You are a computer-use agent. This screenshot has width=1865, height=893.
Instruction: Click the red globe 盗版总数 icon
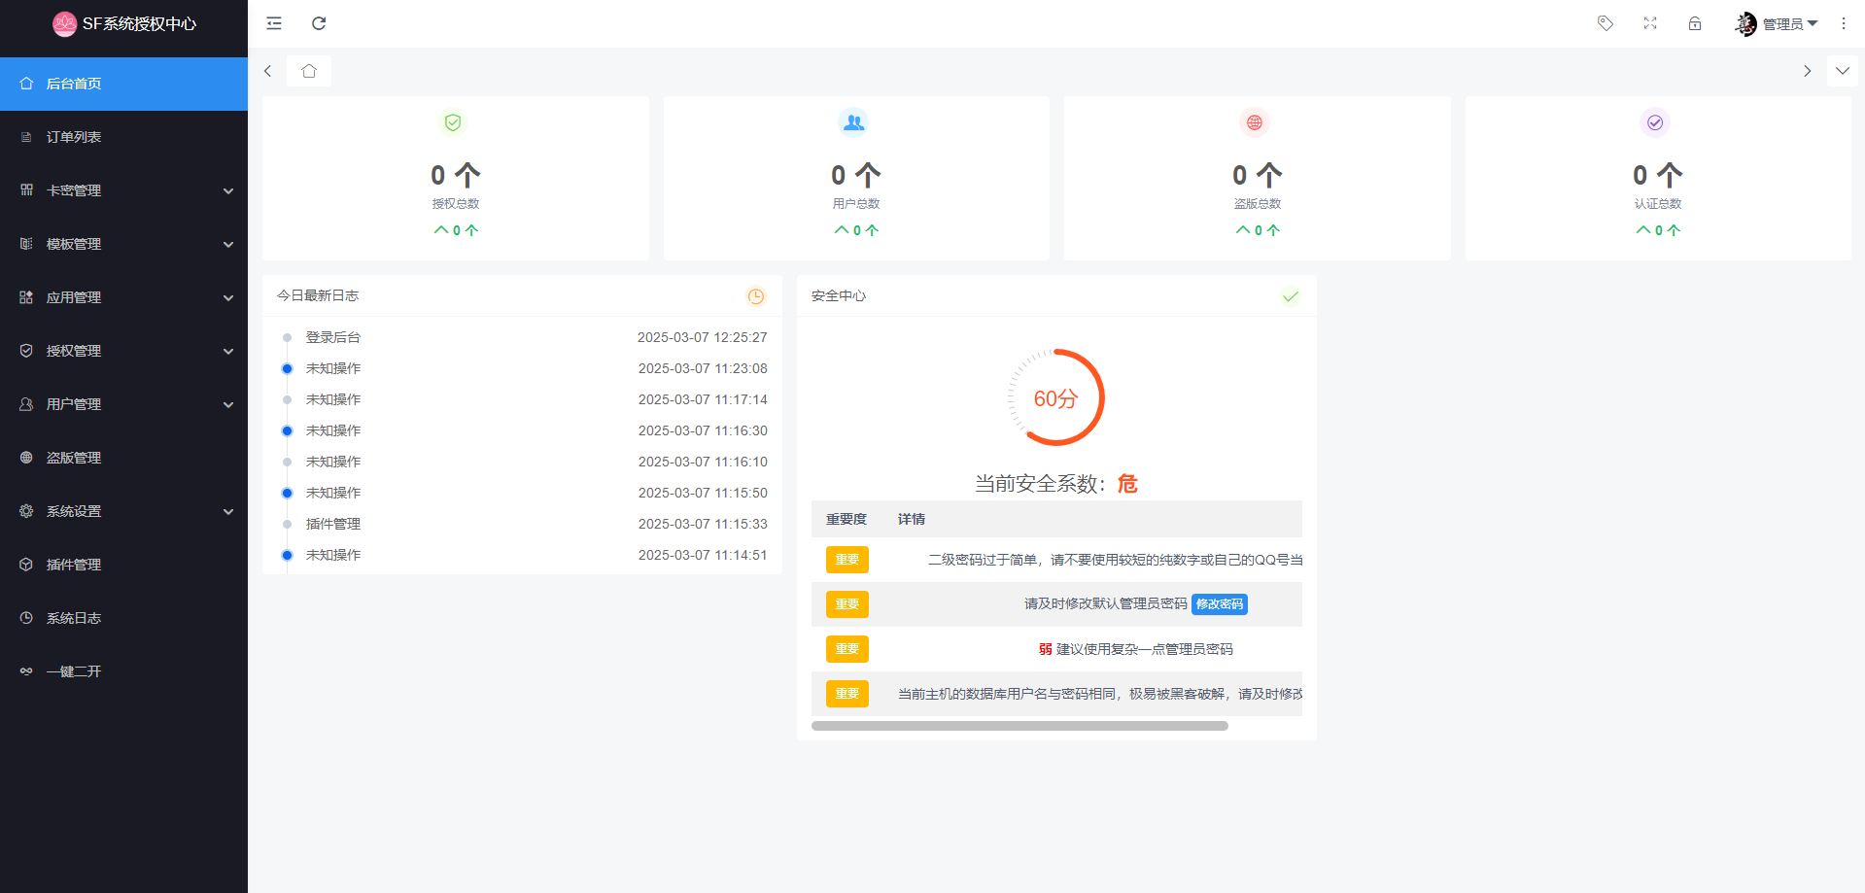(x=1255, y=122)
